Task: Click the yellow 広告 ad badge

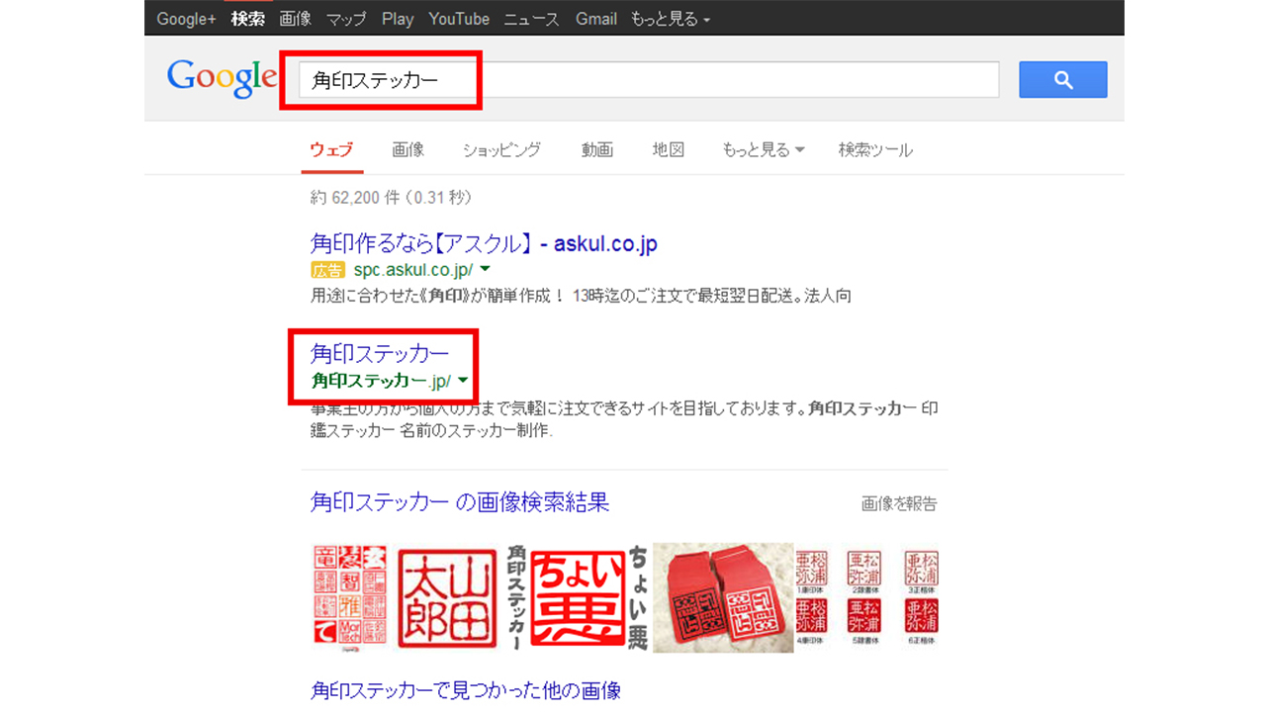Action: (327, 269)
